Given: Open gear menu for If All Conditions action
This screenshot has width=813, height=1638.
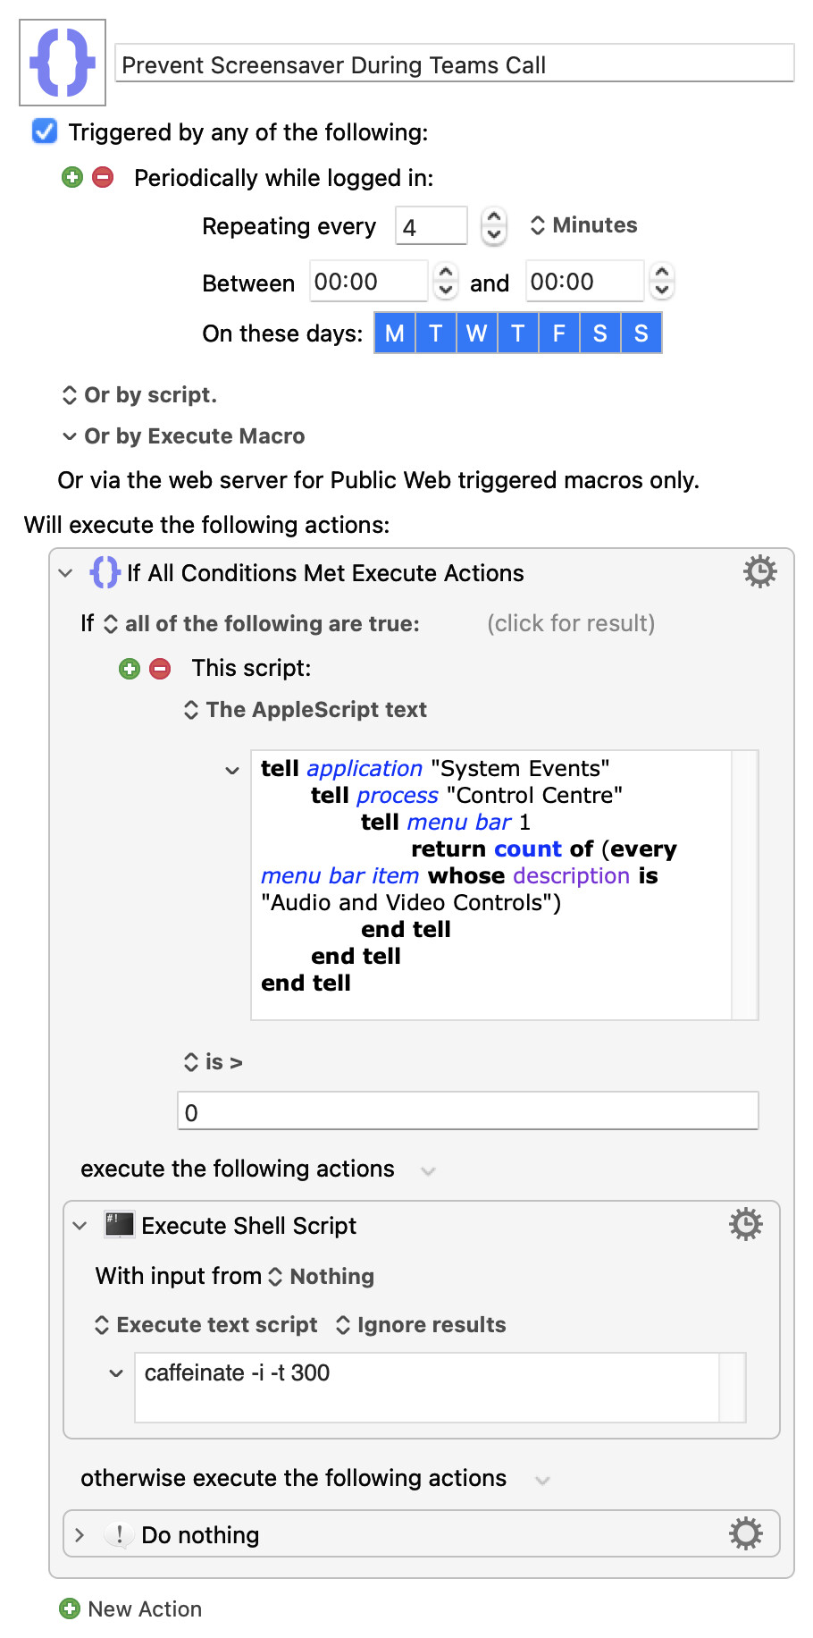Looking at the screenshot, I should tap(759, 571).
